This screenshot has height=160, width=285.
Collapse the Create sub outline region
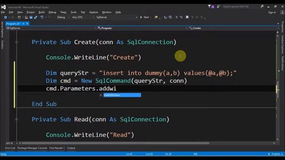coord(16,42)
